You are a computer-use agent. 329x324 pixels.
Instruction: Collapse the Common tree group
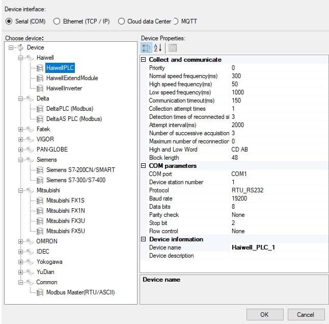pyautogui.click(x=20, y=282)
